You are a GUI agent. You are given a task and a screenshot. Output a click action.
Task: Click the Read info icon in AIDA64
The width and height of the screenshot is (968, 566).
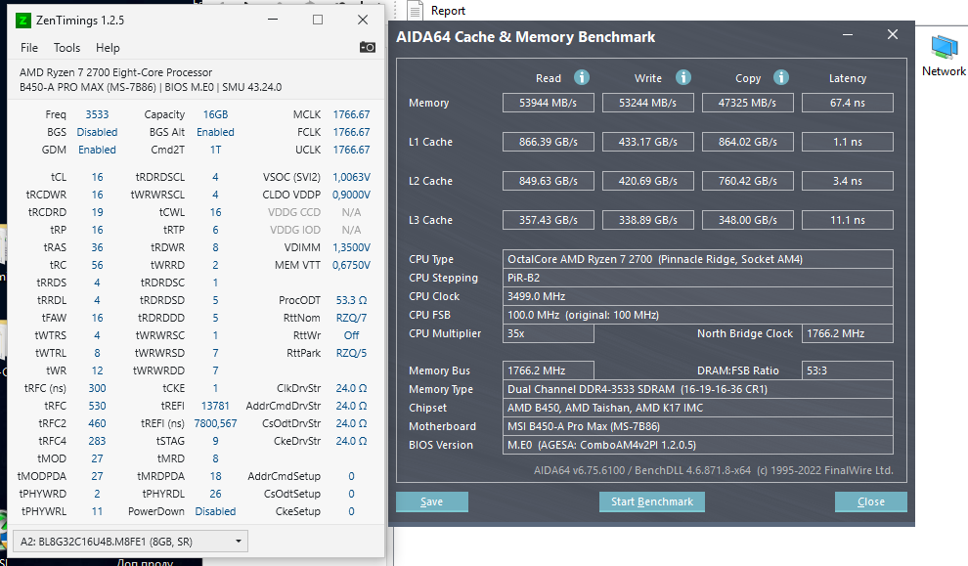[x=582, y=77]
